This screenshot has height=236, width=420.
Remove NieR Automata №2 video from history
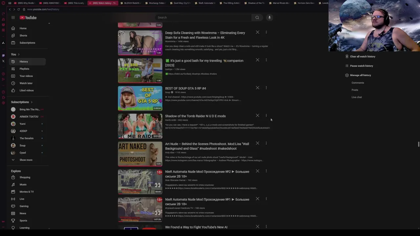[x=258, y=171]
